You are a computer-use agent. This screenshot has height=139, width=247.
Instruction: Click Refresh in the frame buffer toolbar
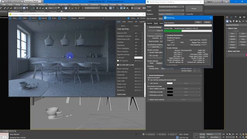click(43, 18)
